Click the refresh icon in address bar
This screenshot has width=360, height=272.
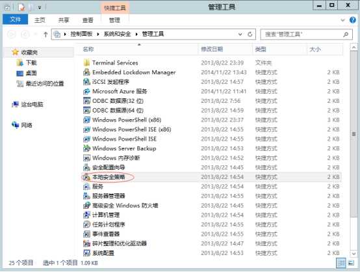tap(250, 34)
